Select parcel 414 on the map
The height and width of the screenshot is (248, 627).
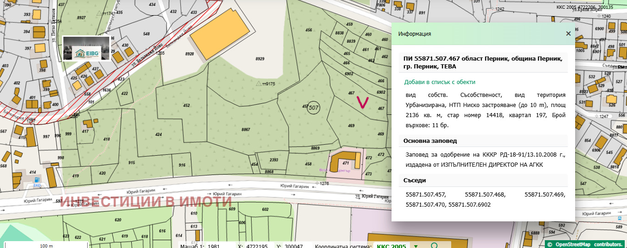pos(33,172)
